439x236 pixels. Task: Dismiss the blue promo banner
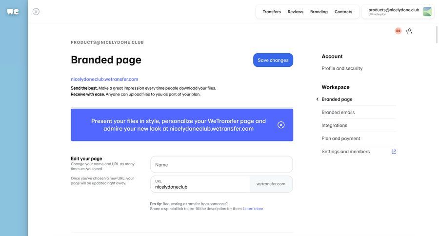click(281, 125)
